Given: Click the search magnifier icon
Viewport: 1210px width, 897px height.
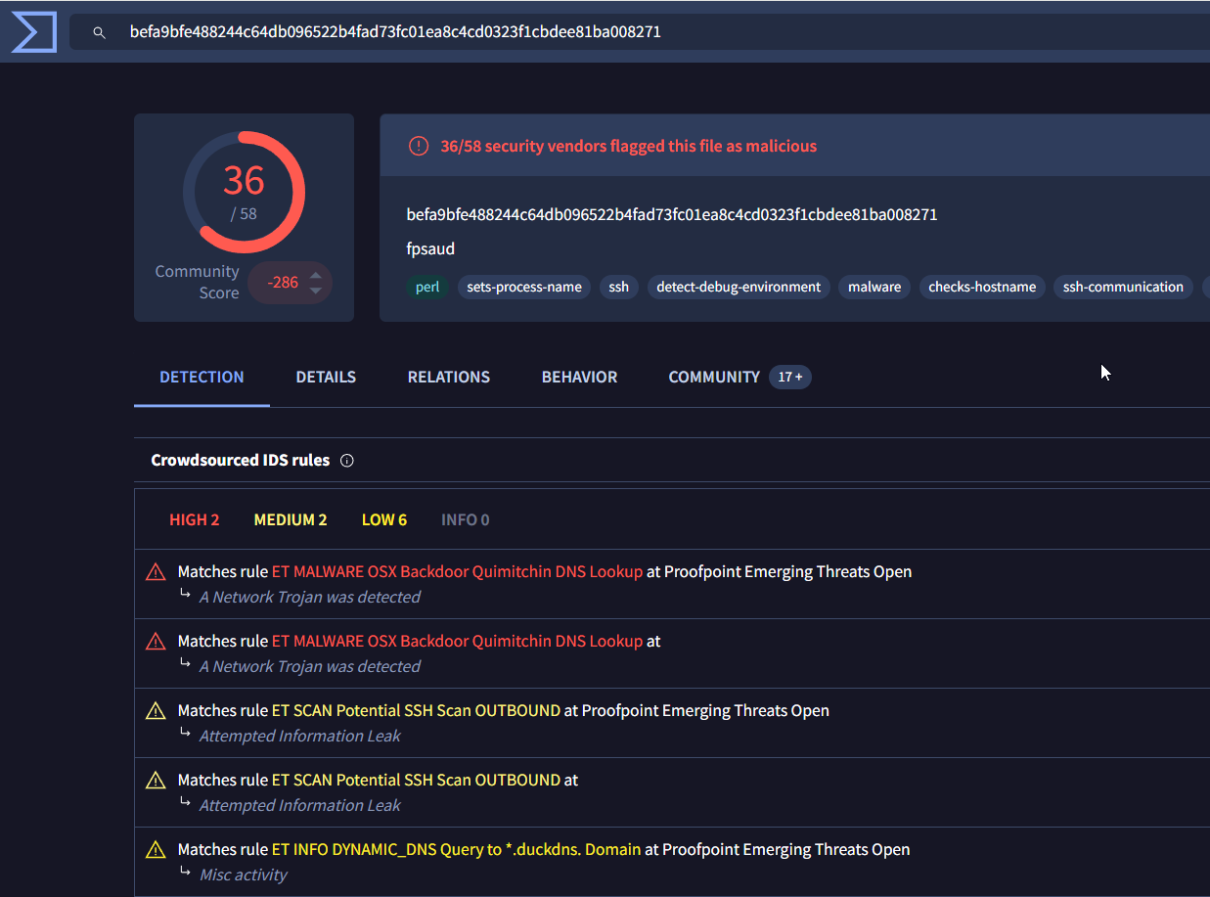Looking at the screenshot, I should click(99, 32).
